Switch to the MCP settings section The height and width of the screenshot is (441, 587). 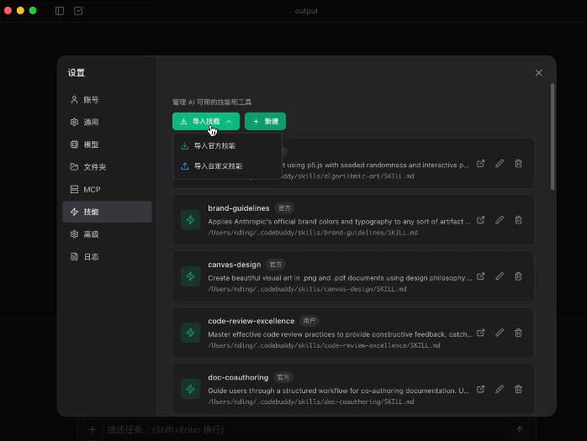92,190
